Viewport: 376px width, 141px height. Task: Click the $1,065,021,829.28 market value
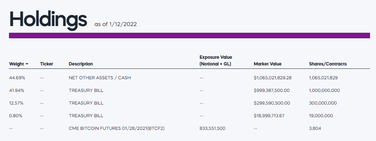coord(273,78)
